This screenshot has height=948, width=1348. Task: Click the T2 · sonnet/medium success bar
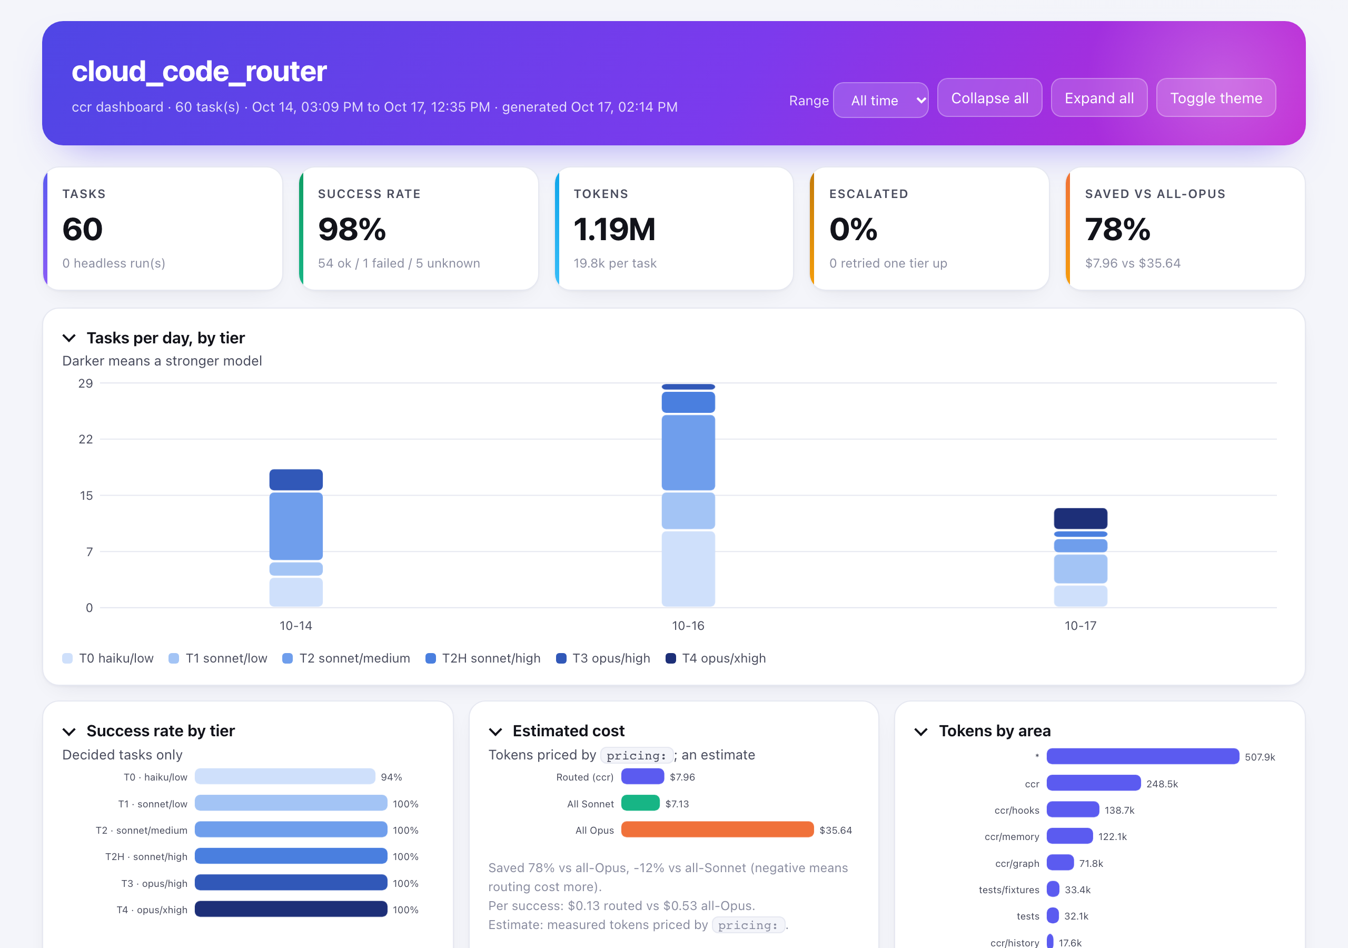coord(291,829)
